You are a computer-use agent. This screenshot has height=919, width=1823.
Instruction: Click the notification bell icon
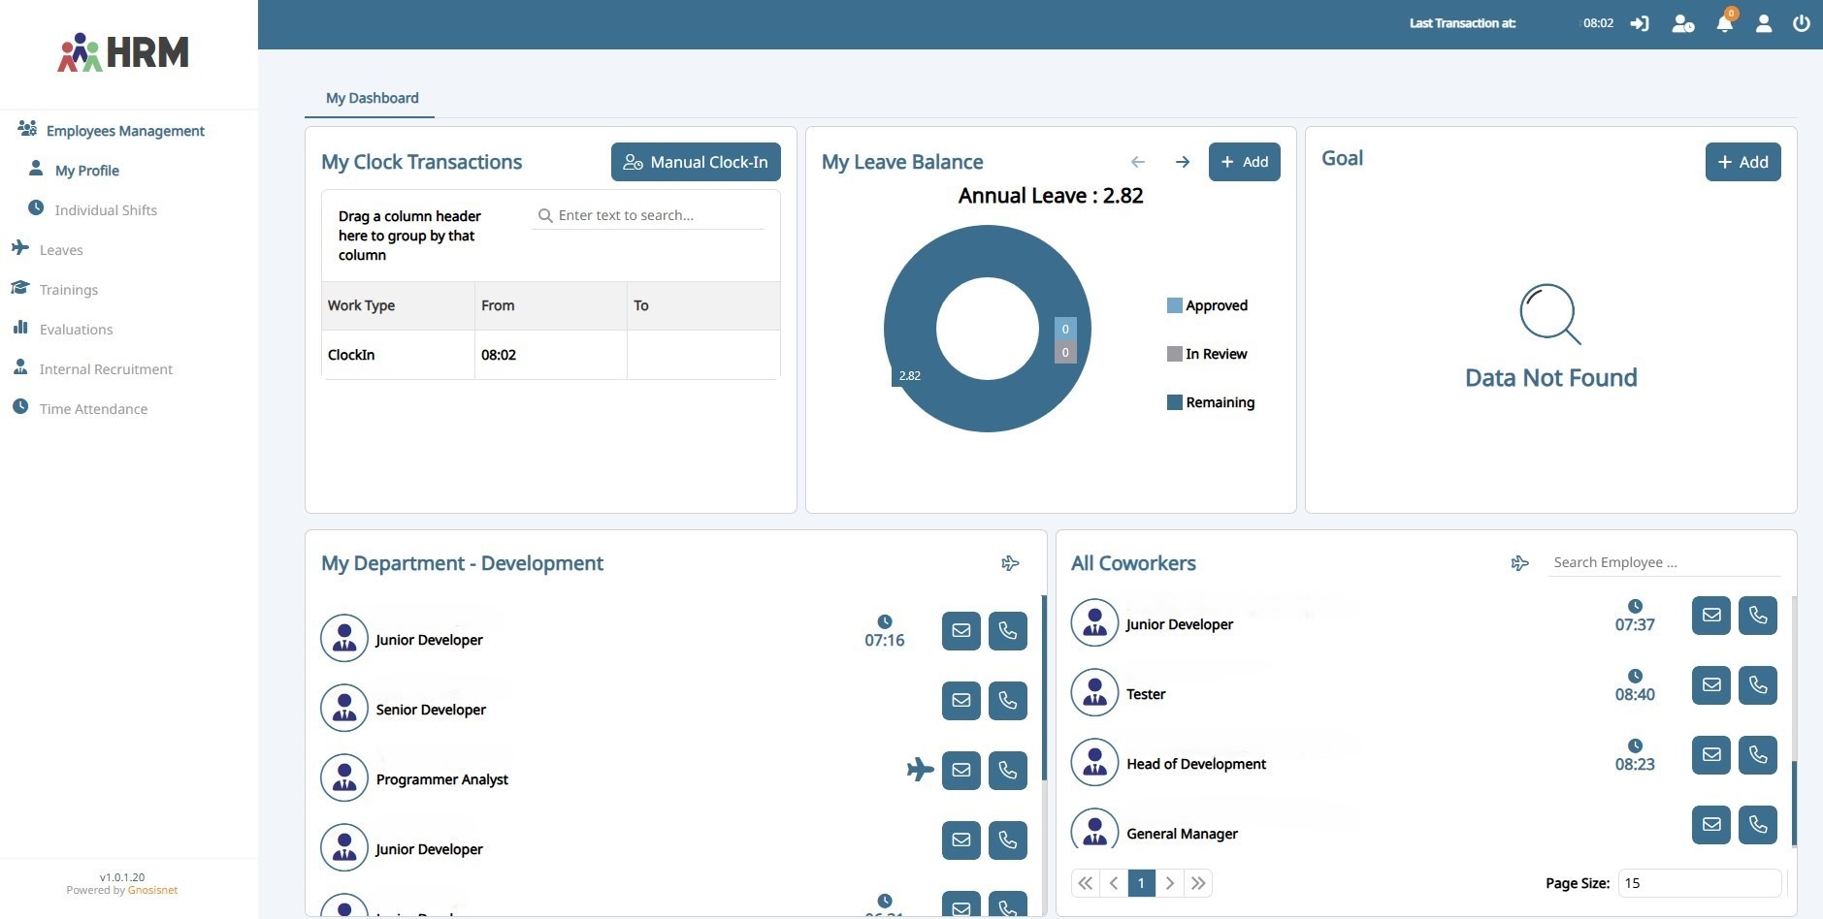(1724, 24)
